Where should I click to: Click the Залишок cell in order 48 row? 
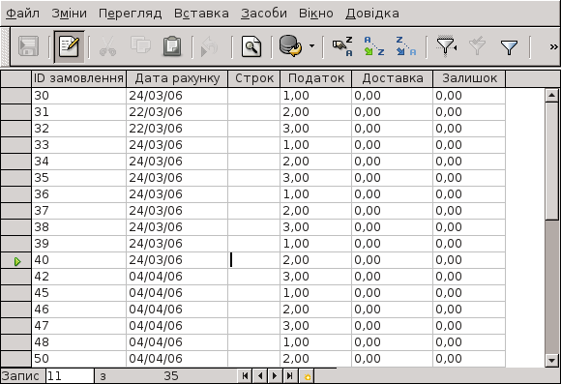pos(469,342)
